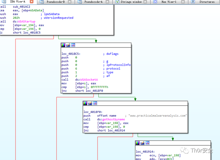Set node color for loc_4018C5 block

point(63,45)
